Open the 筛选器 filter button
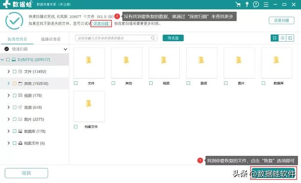Image resolution: width=301 pixels, height=183 pixels. coord(173,38)
